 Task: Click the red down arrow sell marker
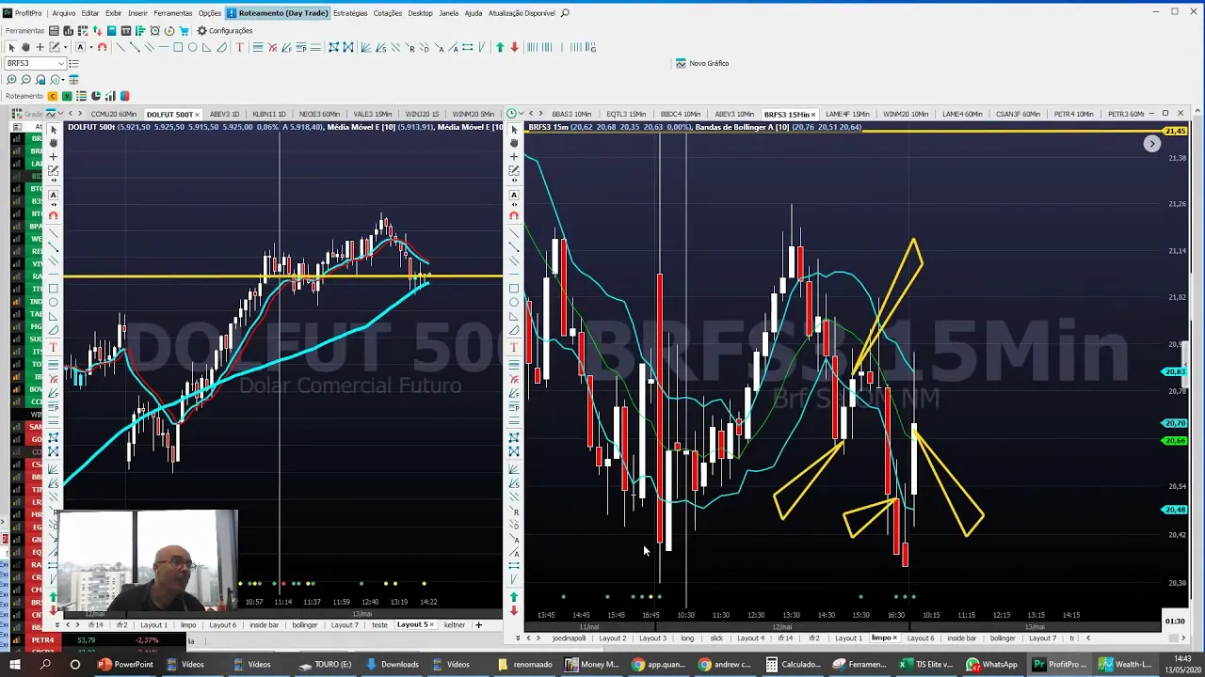click(514, 47)
